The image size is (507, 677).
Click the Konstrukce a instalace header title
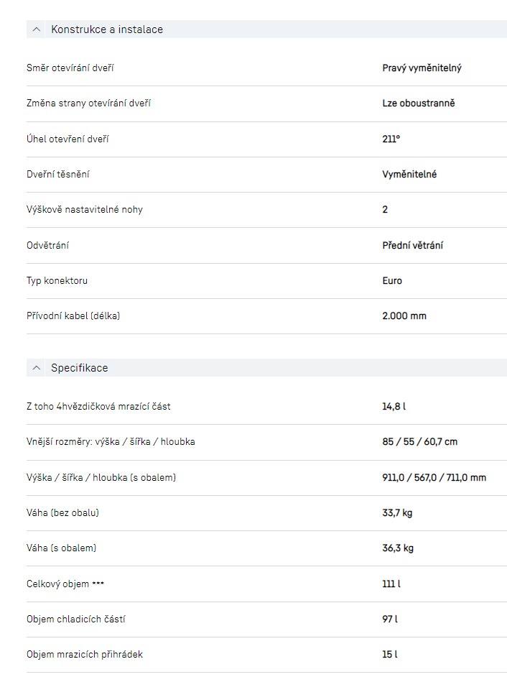(x=107, y=29)
